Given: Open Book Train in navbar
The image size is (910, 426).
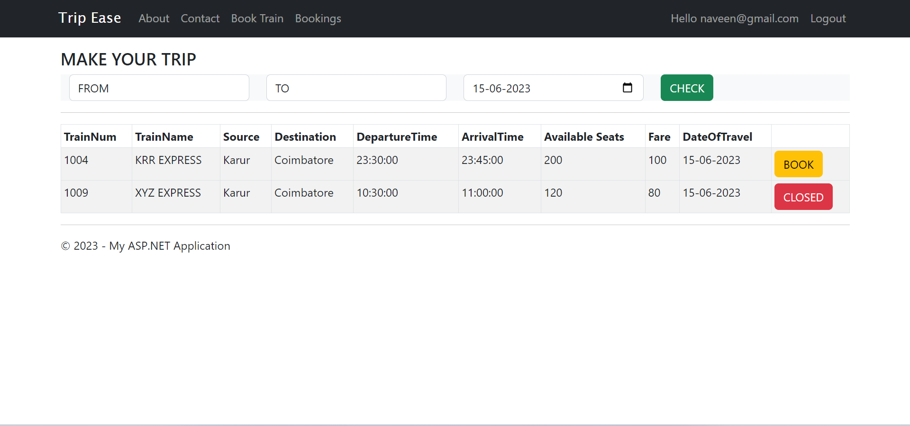Looking at the screenshot, I should point(257,18).
